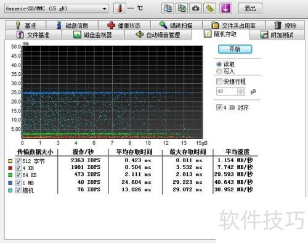Click the blue 1 MB color swatch
This screenshot has height=243, width=308.
(x=10, y=183)
